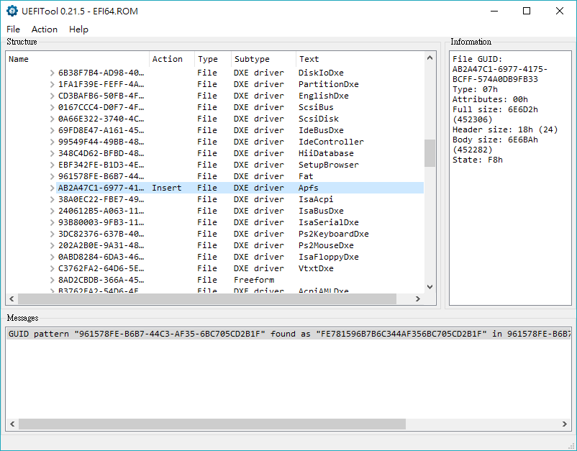Click the Messages pane scroll right arrow
The height and width of the screenshot is (451, 577).
click(x=565, y=424)
